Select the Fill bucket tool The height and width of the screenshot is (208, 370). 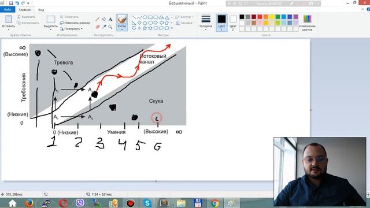pos(104,19)
